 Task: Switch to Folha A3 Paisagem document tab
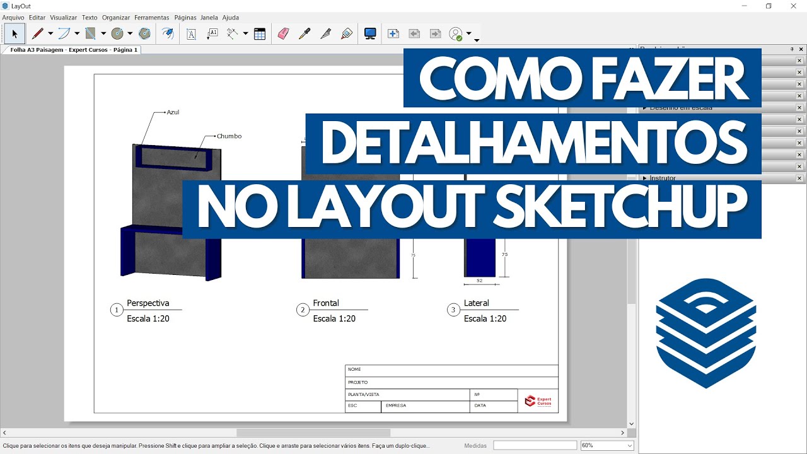point(71,49)
